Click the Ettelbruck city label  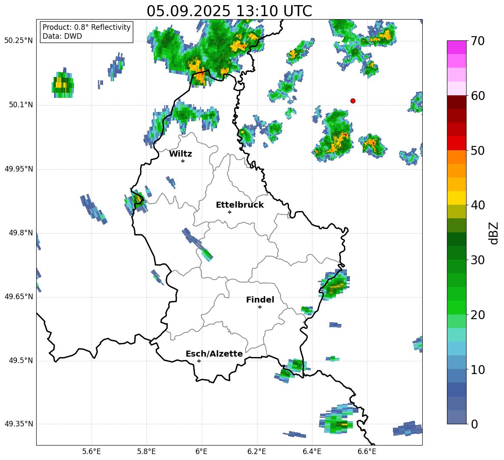pyautogui.click(x=240, y=205)
